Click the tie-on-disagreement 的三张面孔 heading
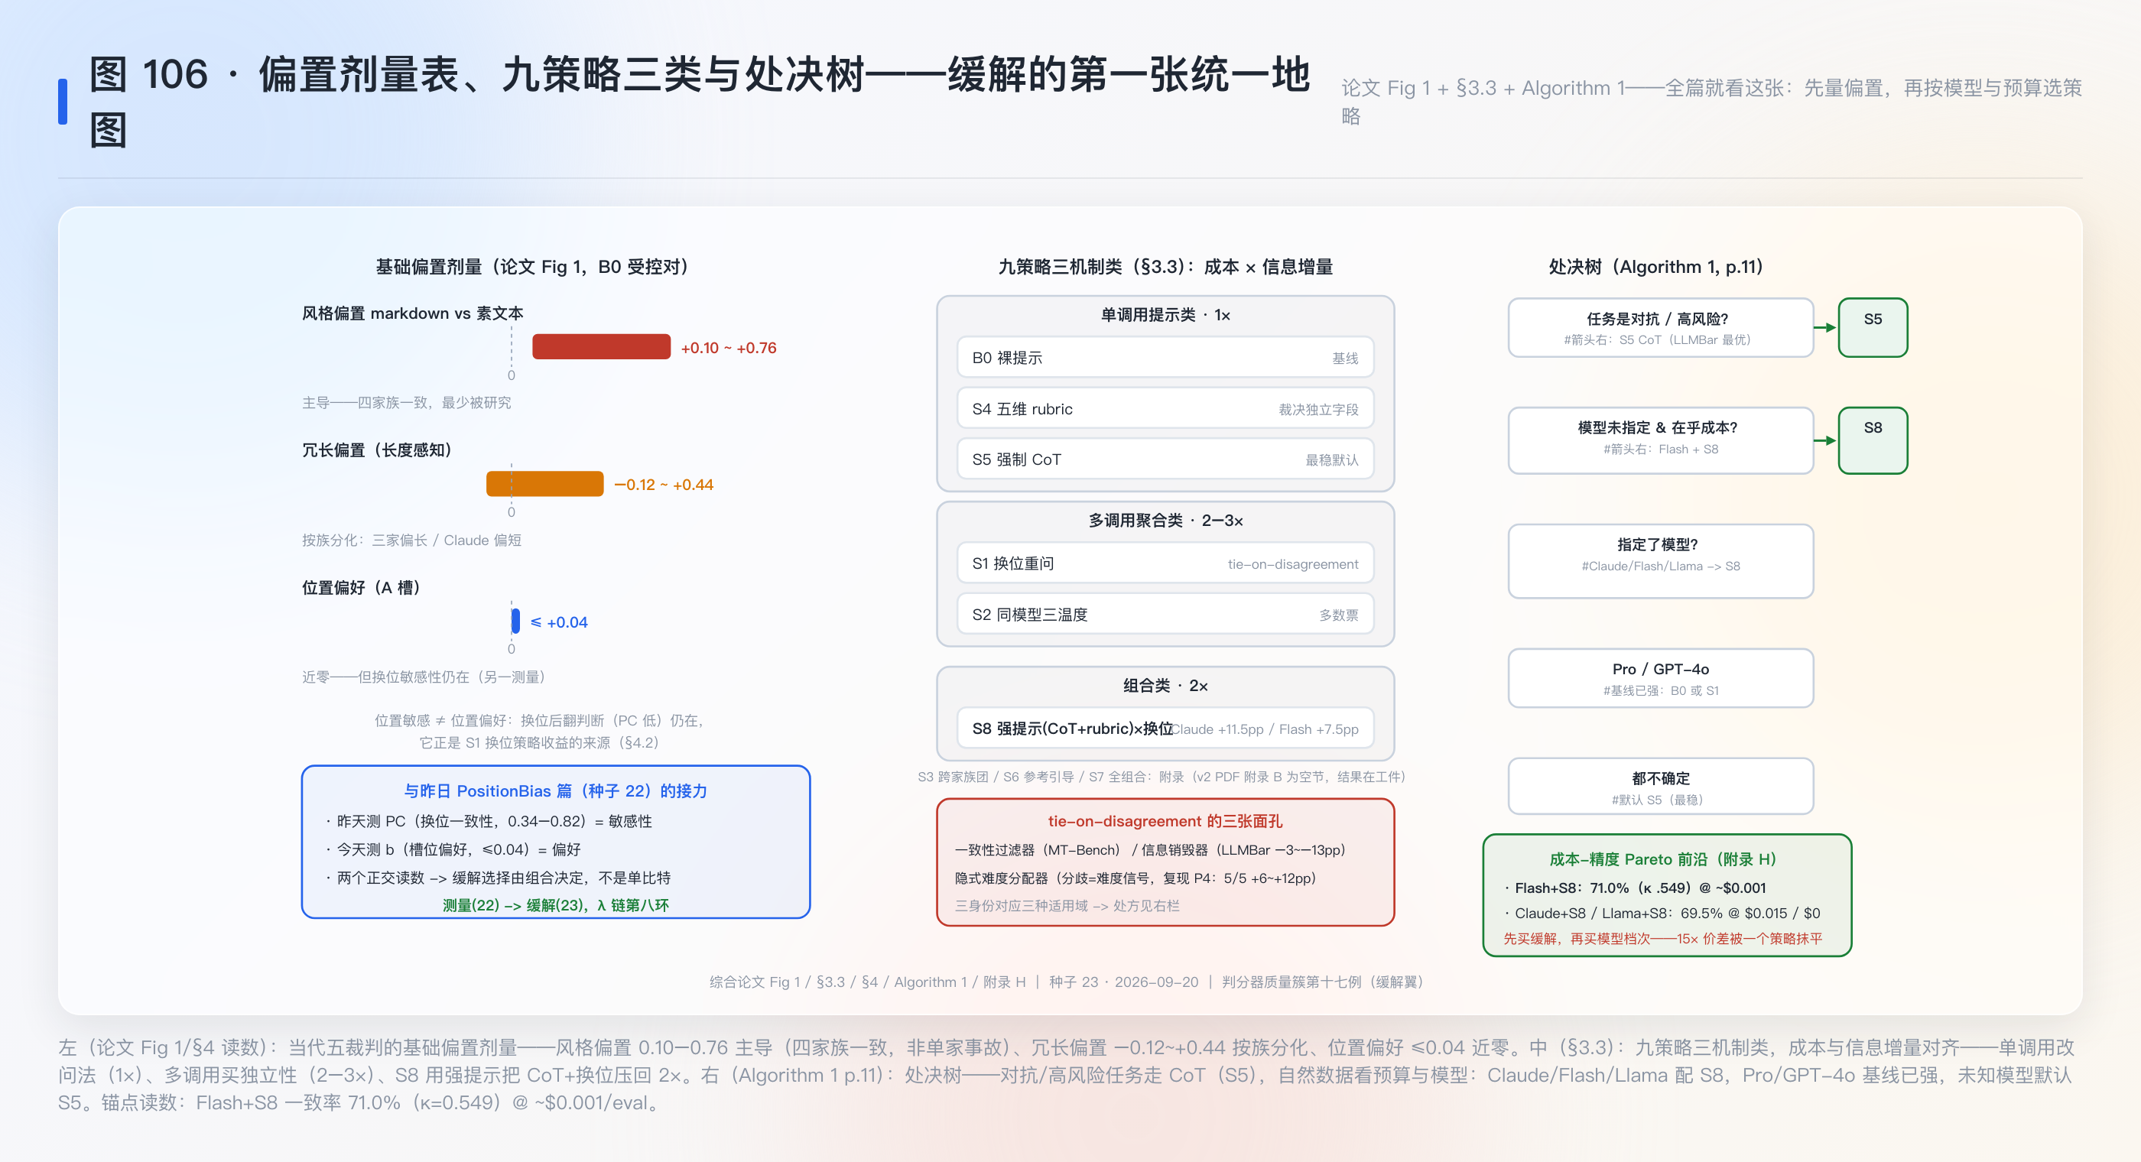This screenshot has height=1162, width=2141. coord(1165,821)
